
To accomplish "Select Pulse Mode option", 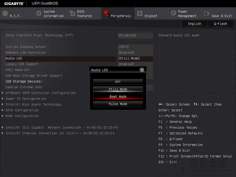I will pos(118,104).
